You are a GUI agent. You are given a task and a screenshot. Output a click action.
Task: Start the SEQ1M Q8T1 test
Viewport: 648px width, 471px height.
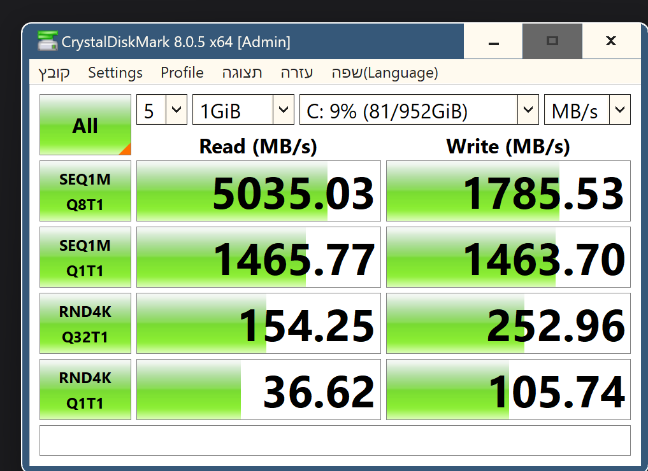pos(85,191)
